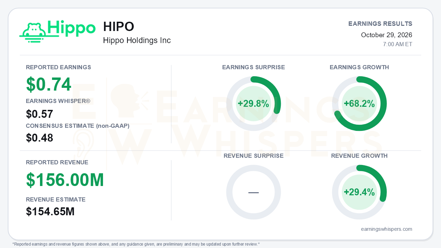Click the EARNINGS WHISPER label
Image resolution: width=441 pixels, height=248 pixels.
click(x=58, y=101)
